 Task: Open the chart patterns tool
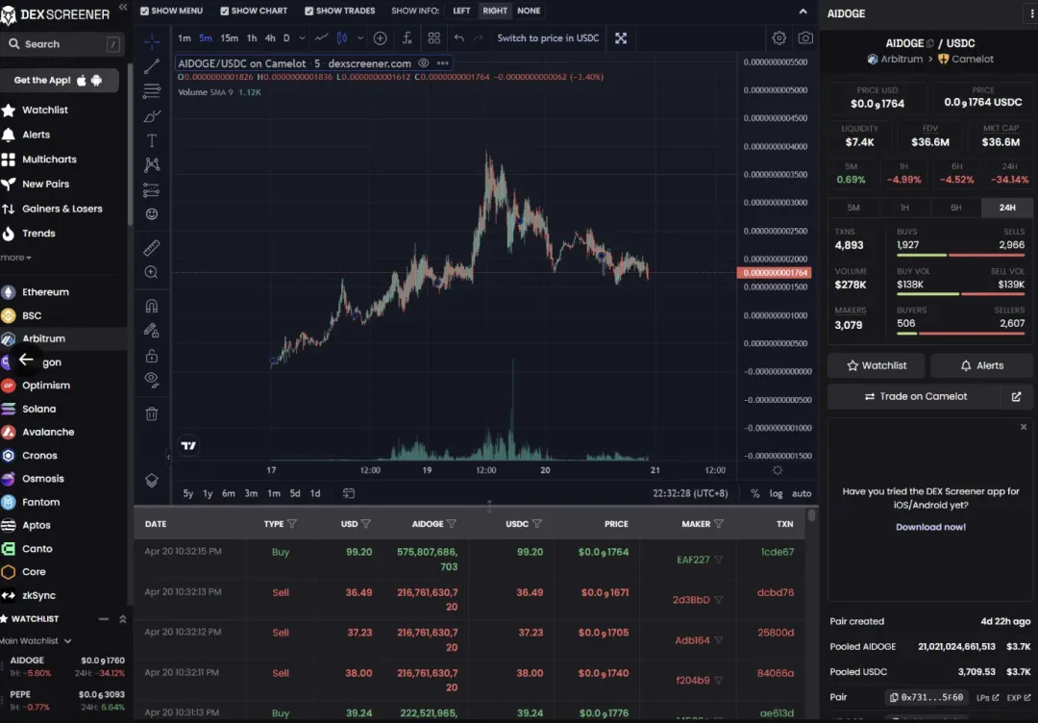152,164
